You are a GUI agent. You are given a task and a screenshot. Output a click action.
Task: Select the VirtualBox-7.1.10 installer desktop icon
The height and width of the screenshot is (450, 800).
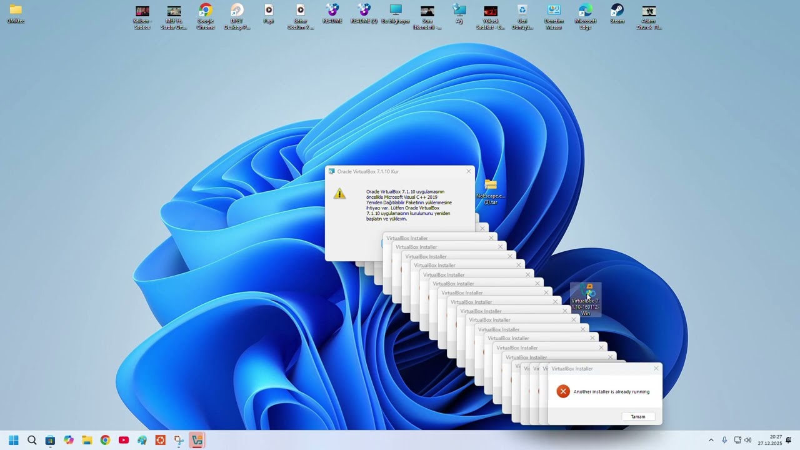tap(586, 299)
